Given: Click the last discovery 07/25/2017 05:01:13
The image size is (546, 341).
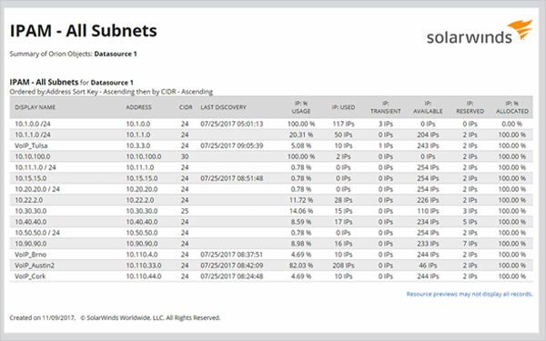Looking at the screenshot, I should tap(231, 124).
